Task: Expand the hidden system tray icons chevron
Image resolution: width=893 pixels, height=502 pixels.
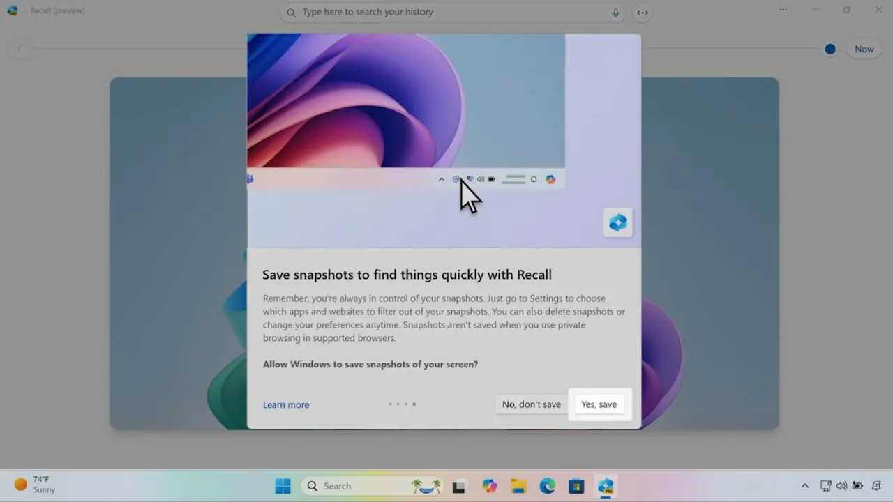Action: (x=804, y=486)
